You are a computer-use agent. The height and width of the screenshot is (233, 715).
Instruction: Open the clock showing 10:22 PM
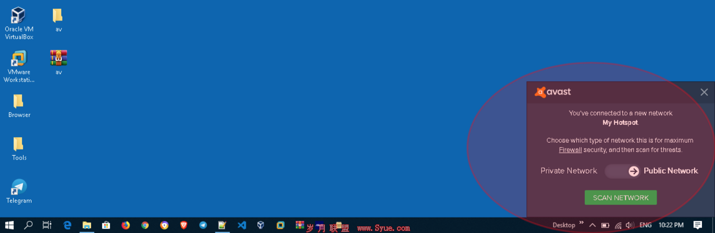pyautogui.click(x=671, y=225)
